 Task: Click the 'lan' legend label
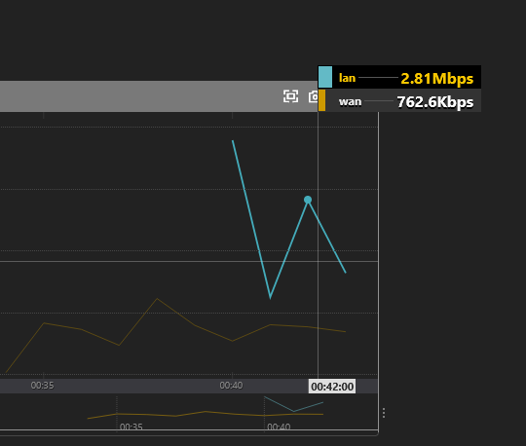coord(347,78)
